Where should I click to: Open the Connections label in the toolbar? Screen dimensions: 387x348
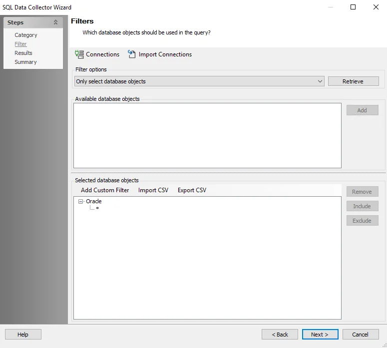click(x=103, y=54)
